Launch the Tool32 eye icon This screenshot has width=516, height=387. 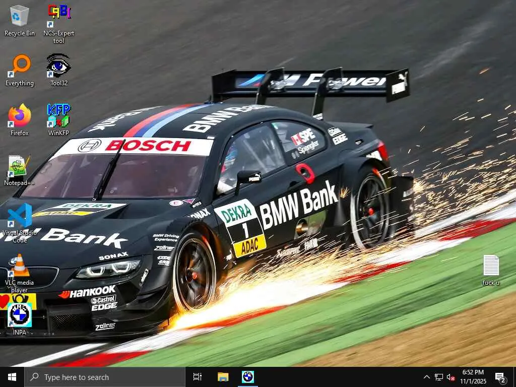click(58, 70)
